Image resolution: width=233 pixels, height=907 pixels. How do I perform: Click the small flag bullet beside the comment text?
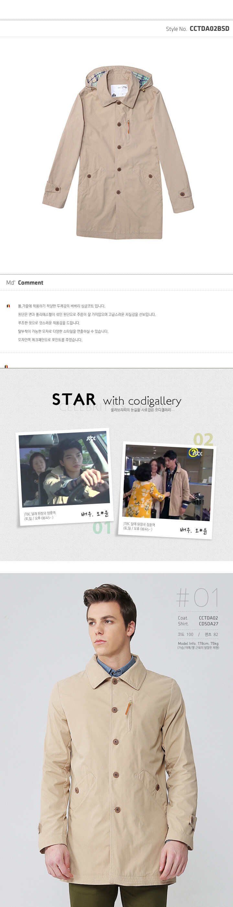[x=8, y=306]
